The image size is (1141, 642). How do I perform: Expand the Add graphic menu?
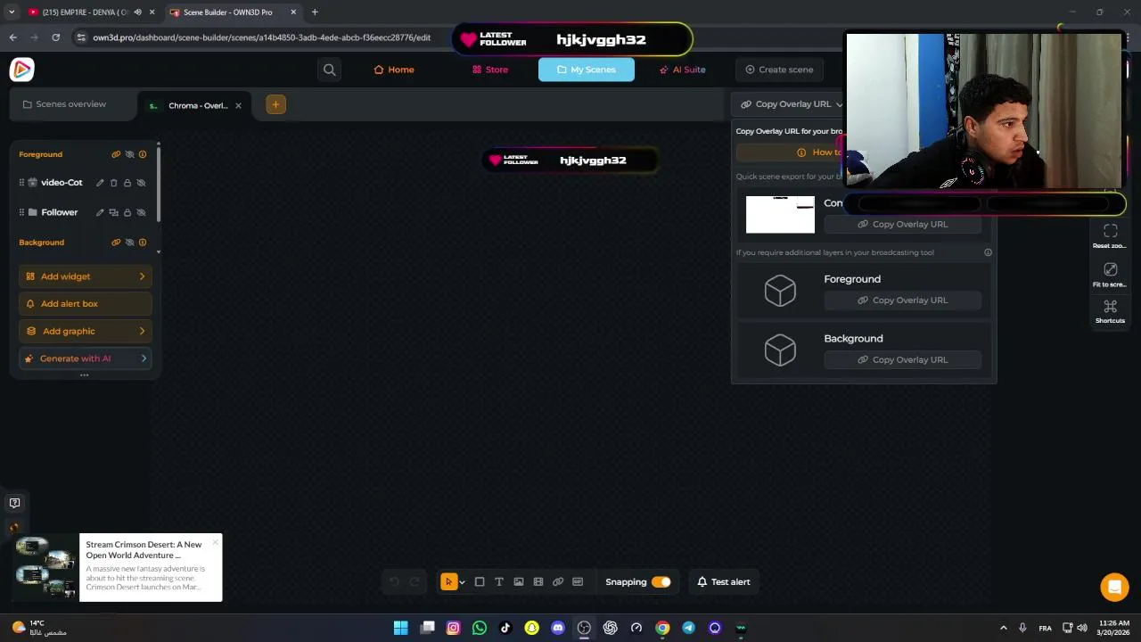86,331
